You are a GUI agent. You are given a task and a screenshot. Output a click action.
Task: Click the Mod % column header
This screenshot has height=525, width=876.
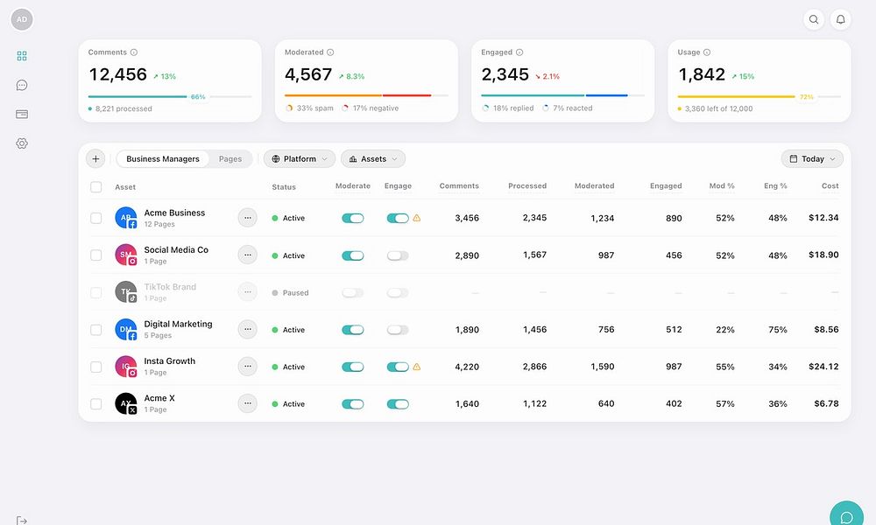click(x=722, y=185)
